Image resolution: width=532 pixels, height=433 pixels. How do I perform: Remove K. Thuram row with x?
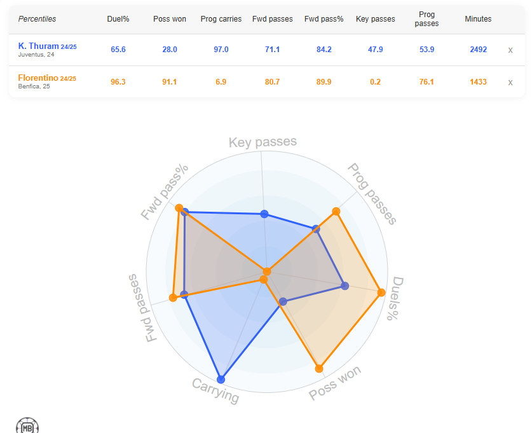coord(510,50)
